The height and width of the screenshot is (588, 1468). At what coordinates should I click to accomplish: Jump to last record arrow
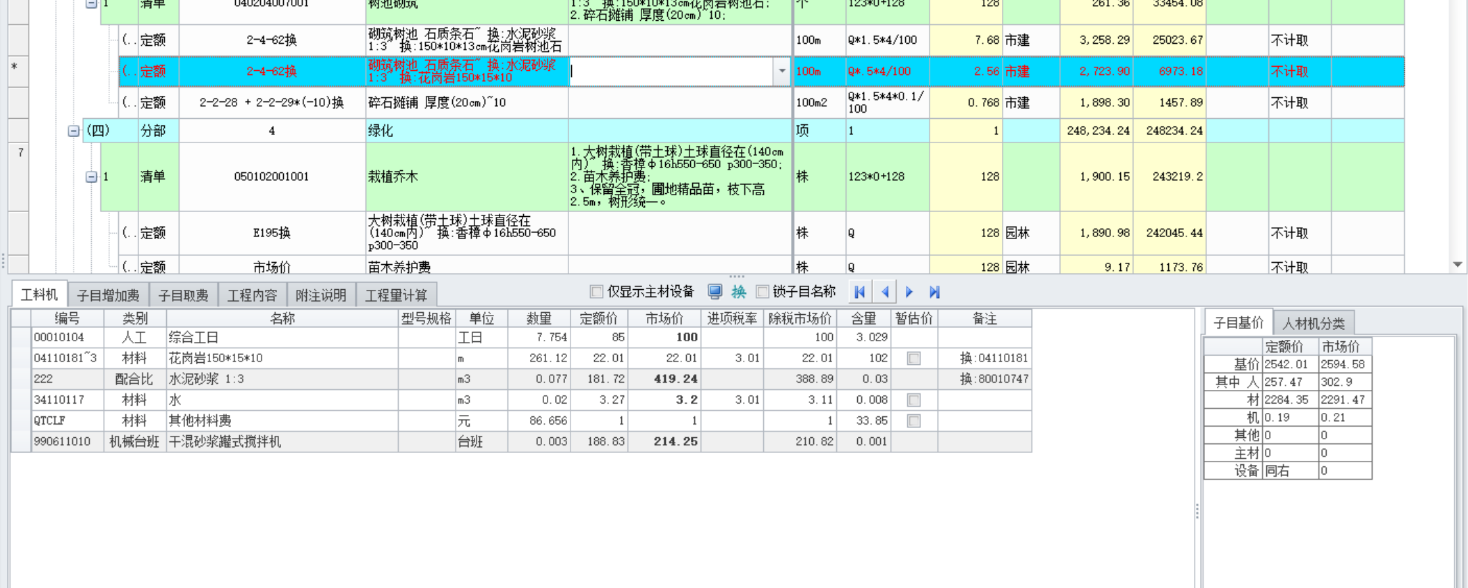(x=934, y=292)
